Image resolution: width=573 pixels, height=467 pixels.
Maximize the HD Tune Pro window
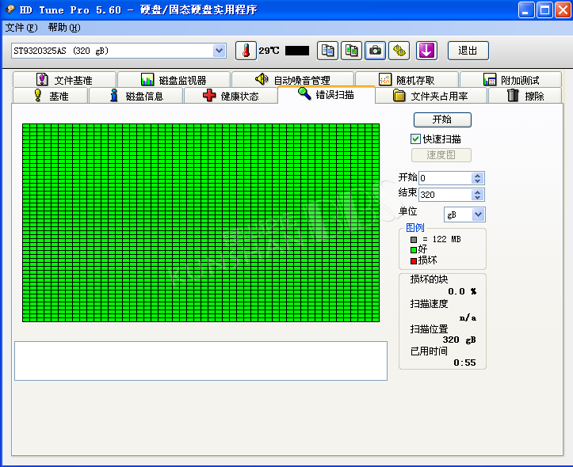pyautogui.click(x=544, y=9)
